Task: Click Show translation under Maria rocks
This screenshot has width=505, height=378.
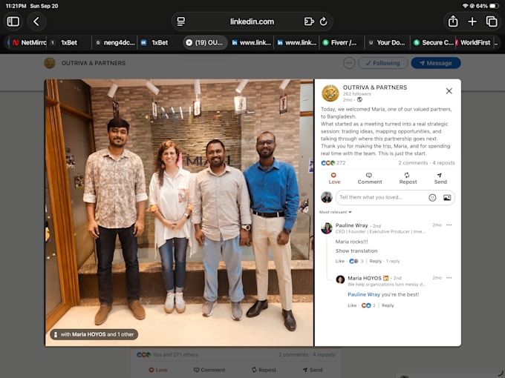Action: tap(356, 251)
